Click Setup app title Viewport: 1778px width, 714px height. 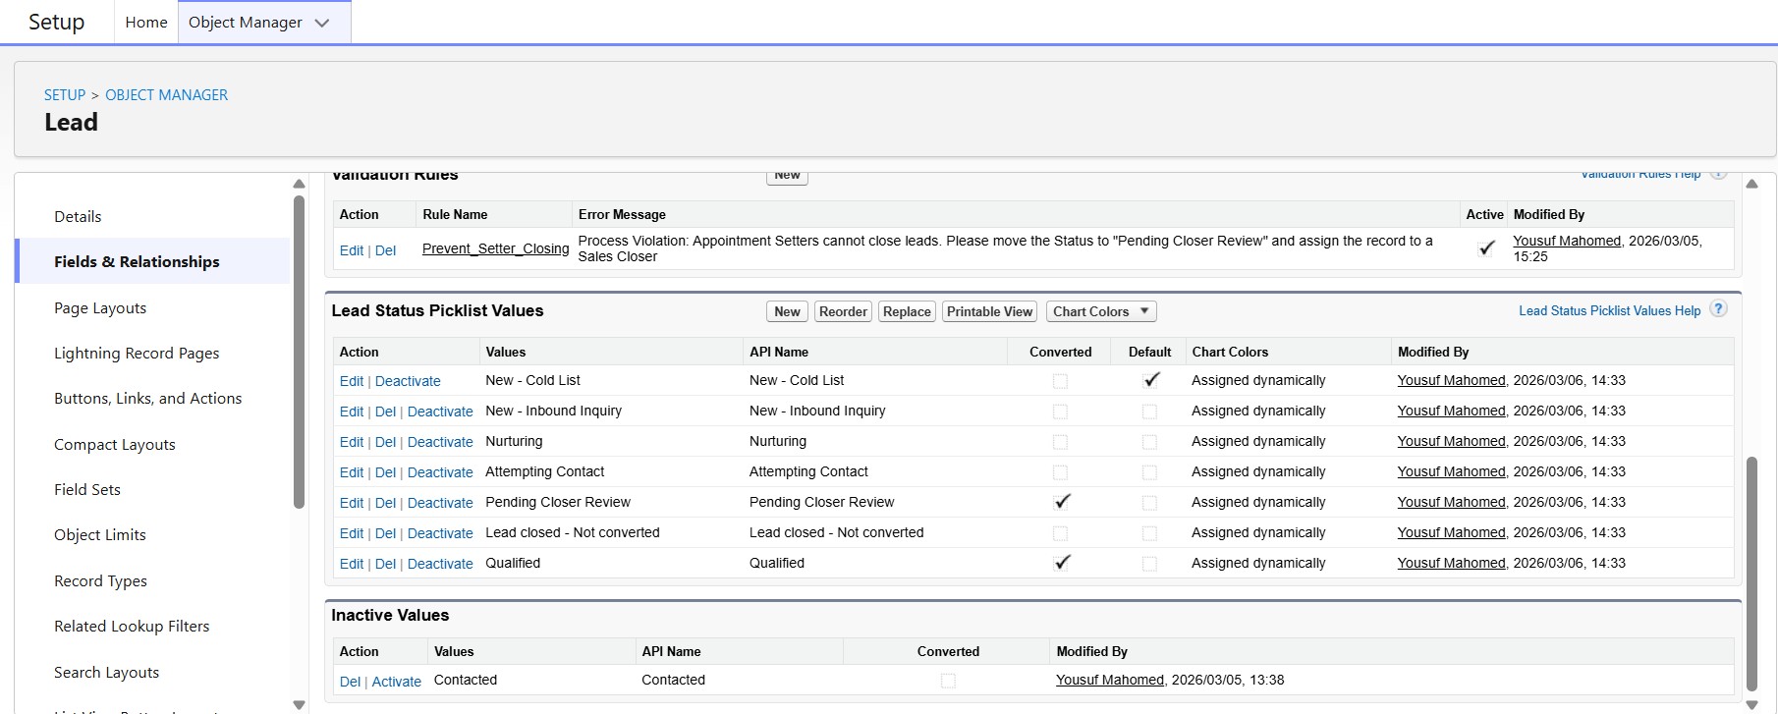pos(56,22)
